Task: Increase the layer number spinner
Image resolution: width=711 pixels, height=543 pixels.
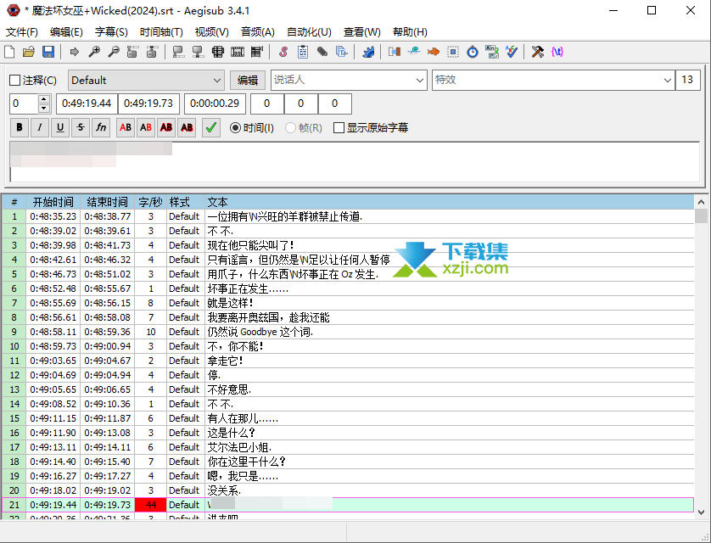Action: 43,99
